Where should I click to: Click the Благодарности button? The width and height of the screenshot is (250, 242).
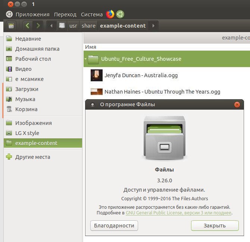click(x=114, y=226)
